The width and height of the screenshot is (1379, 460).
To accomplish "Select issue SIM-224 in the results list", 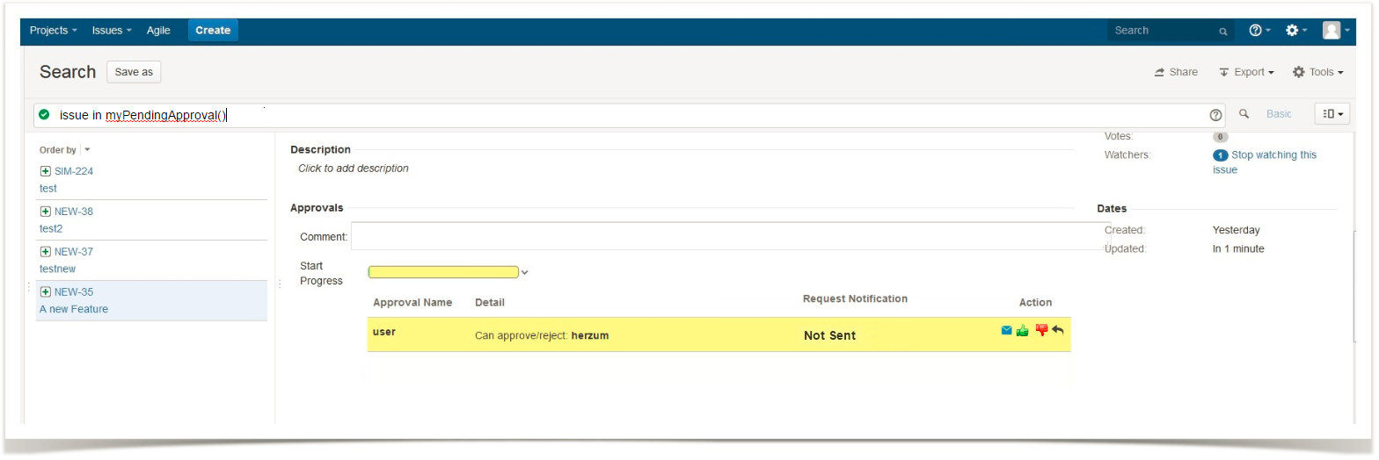I will click(x=74, y=171).
